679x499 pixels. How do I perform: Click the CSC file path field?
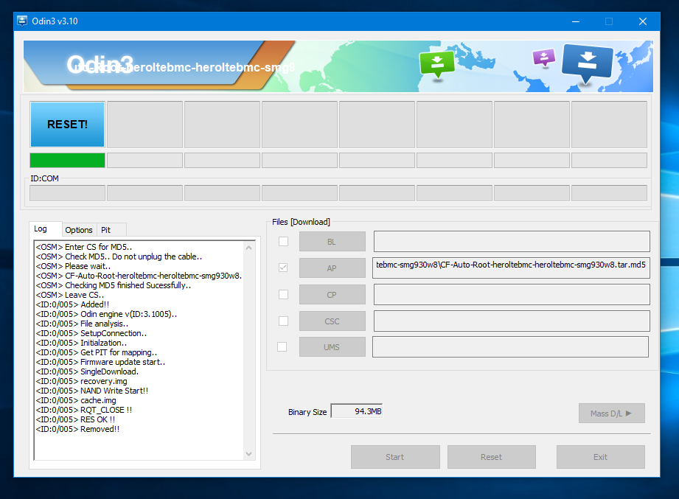click(x=512, y=321)
